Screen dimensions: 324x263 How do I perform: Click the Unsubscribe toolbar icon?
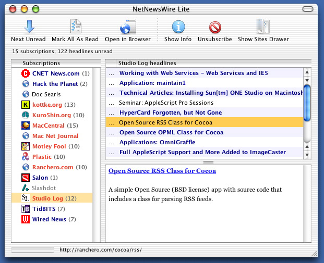pos(215,27)
